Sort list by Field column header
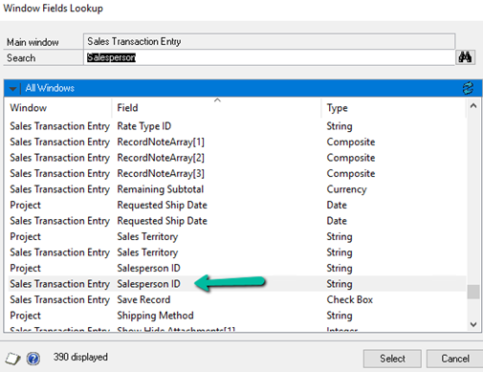 (216, 108)
